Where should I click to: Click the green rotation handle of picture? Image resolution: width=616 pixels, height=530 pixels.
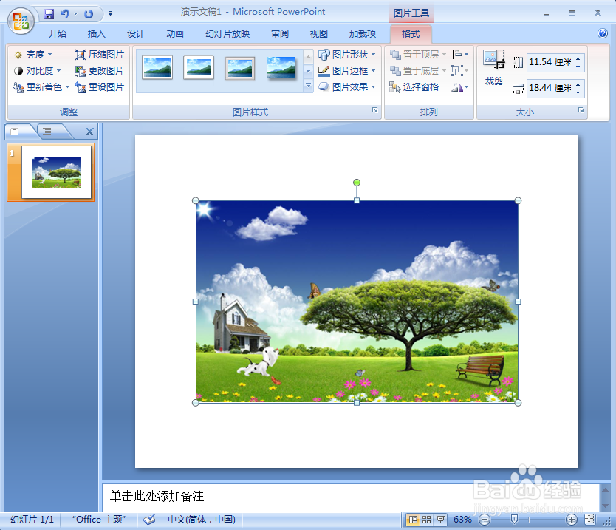pos(357,183)
